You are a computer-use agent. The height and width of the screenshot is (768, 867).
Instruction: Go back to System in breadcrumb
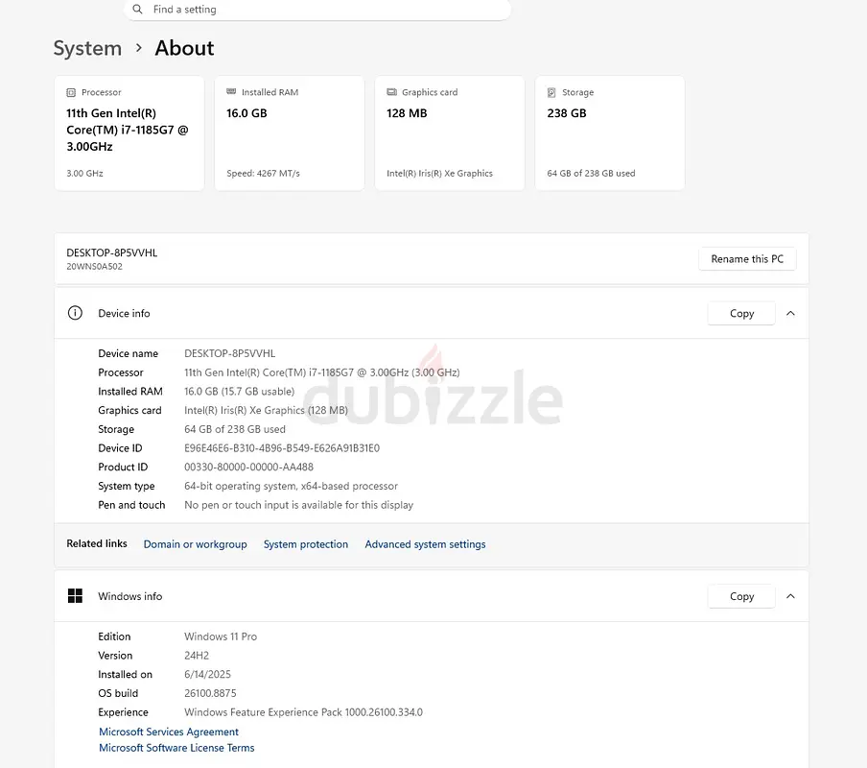pyautogui.click(x=87, y=48)
